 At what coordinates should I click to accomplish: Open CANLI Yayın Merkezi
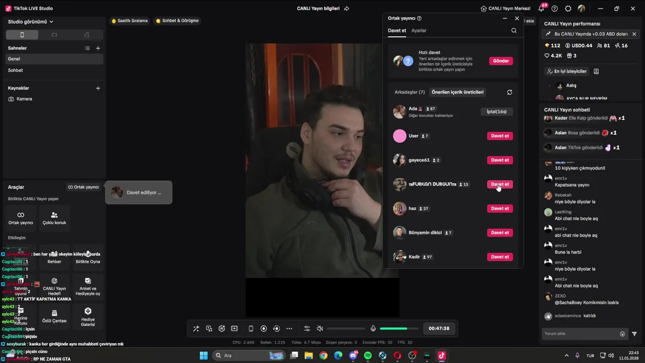tap(506, 9)
